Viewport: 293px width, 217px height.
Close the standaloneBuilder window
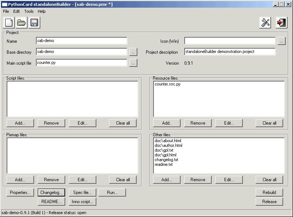(288, 4)
